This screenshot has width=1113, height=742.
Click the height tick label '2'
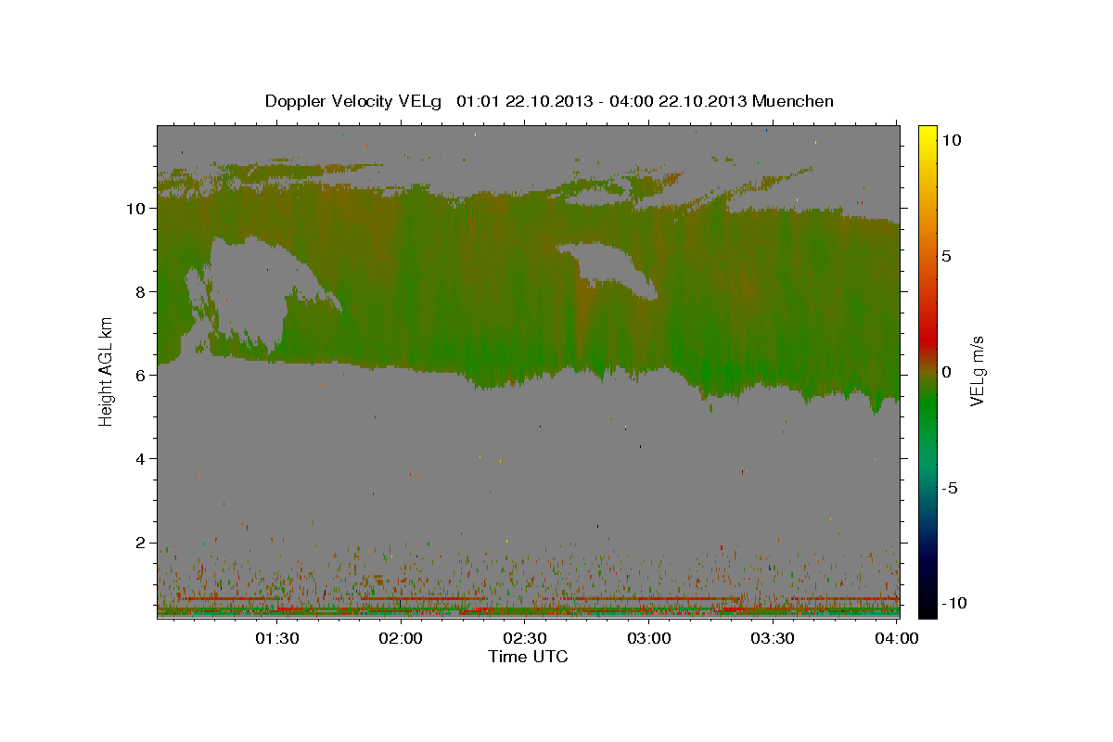coord(141,543)
